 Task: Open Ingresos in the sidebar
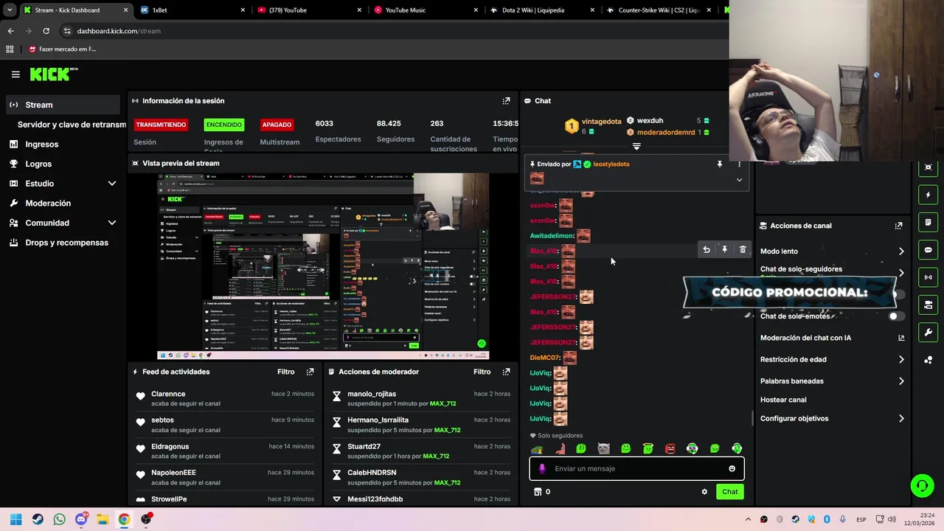tap(63, 145)
